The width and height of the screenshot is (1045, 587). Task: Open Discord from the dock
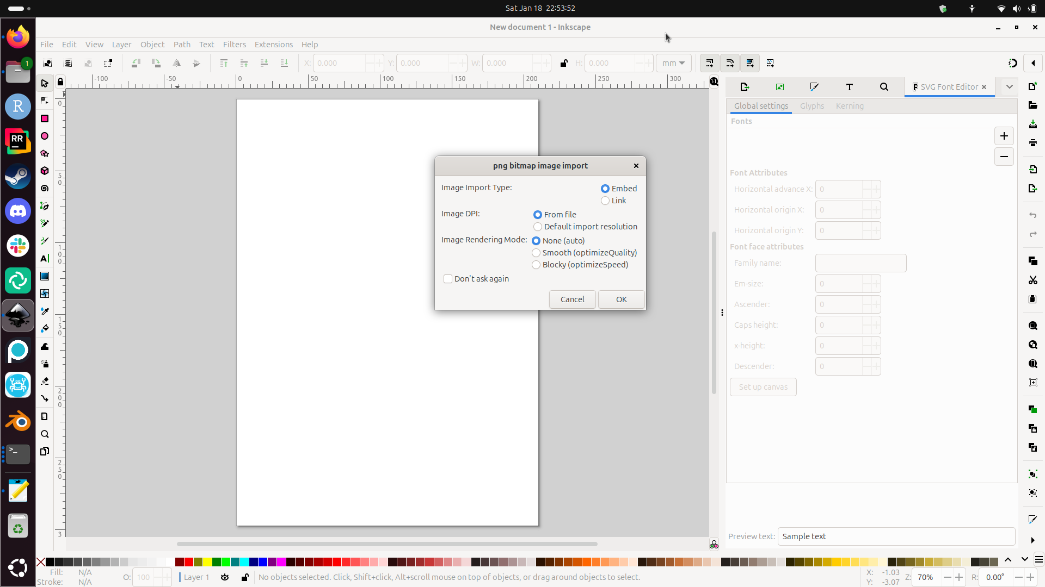tap(18, 211)
